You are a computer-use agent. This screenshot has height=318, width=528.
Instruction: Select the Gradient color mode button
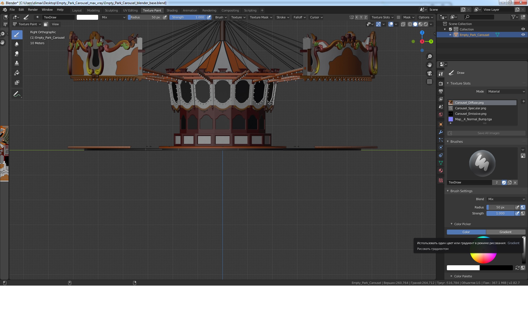pos(505,232)
